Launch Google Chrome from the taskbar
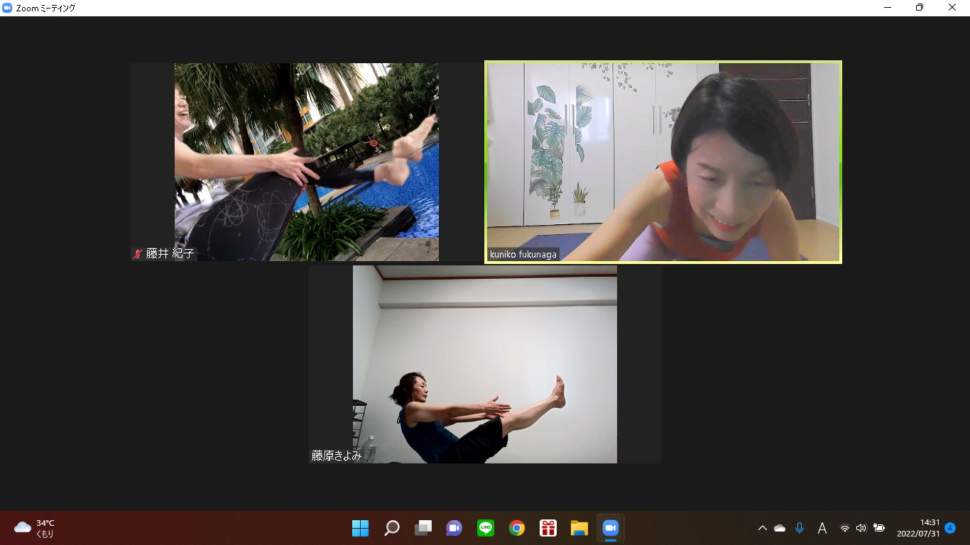The height and width of the screenshot is (545, 970). (x=517, y=528)
